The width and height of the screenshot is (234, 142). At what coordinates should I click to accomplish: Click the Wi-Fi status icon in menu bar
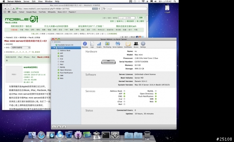coord(143,1)
